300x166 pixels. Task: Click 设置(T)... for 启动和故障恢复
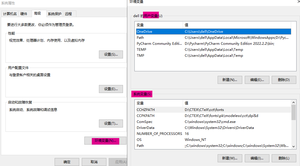coord(111,124)
